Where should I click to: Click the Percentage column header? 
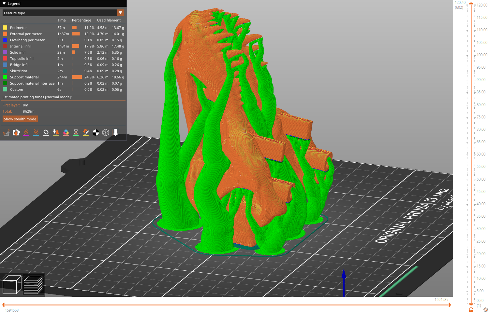coord(81,20)
